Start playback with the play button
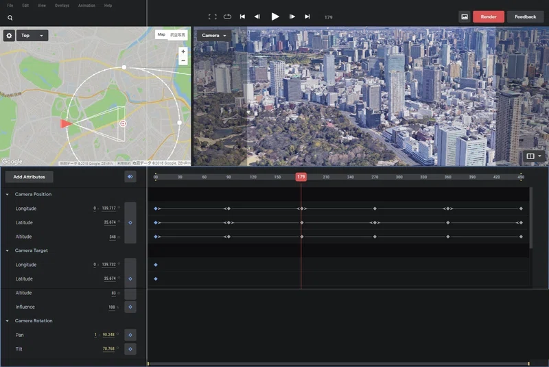Screen dimensions: 549x367 pyautogui.click(x=275, y=16)
